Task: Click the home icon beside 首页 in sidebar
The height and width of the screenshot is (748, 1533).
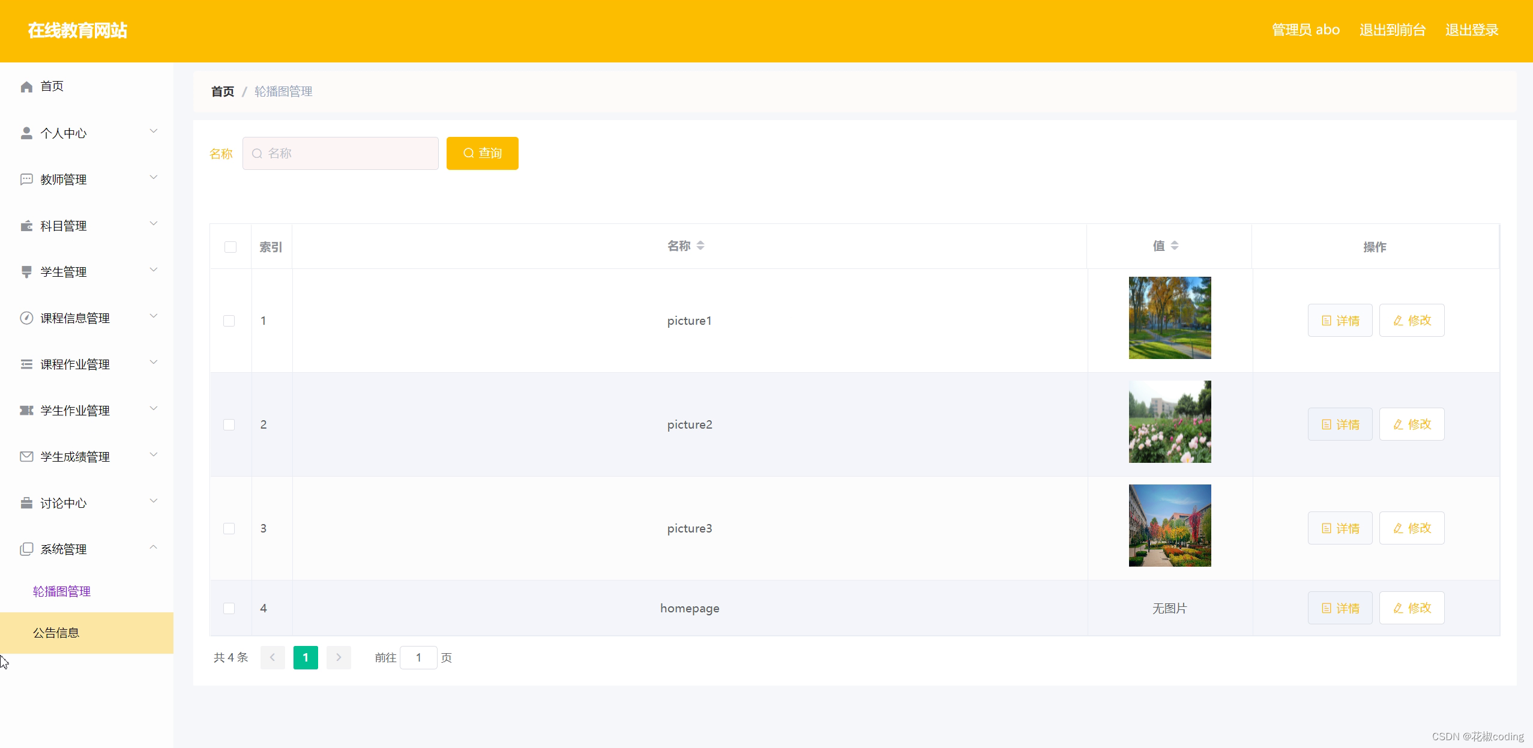Action: coord(26,86)
